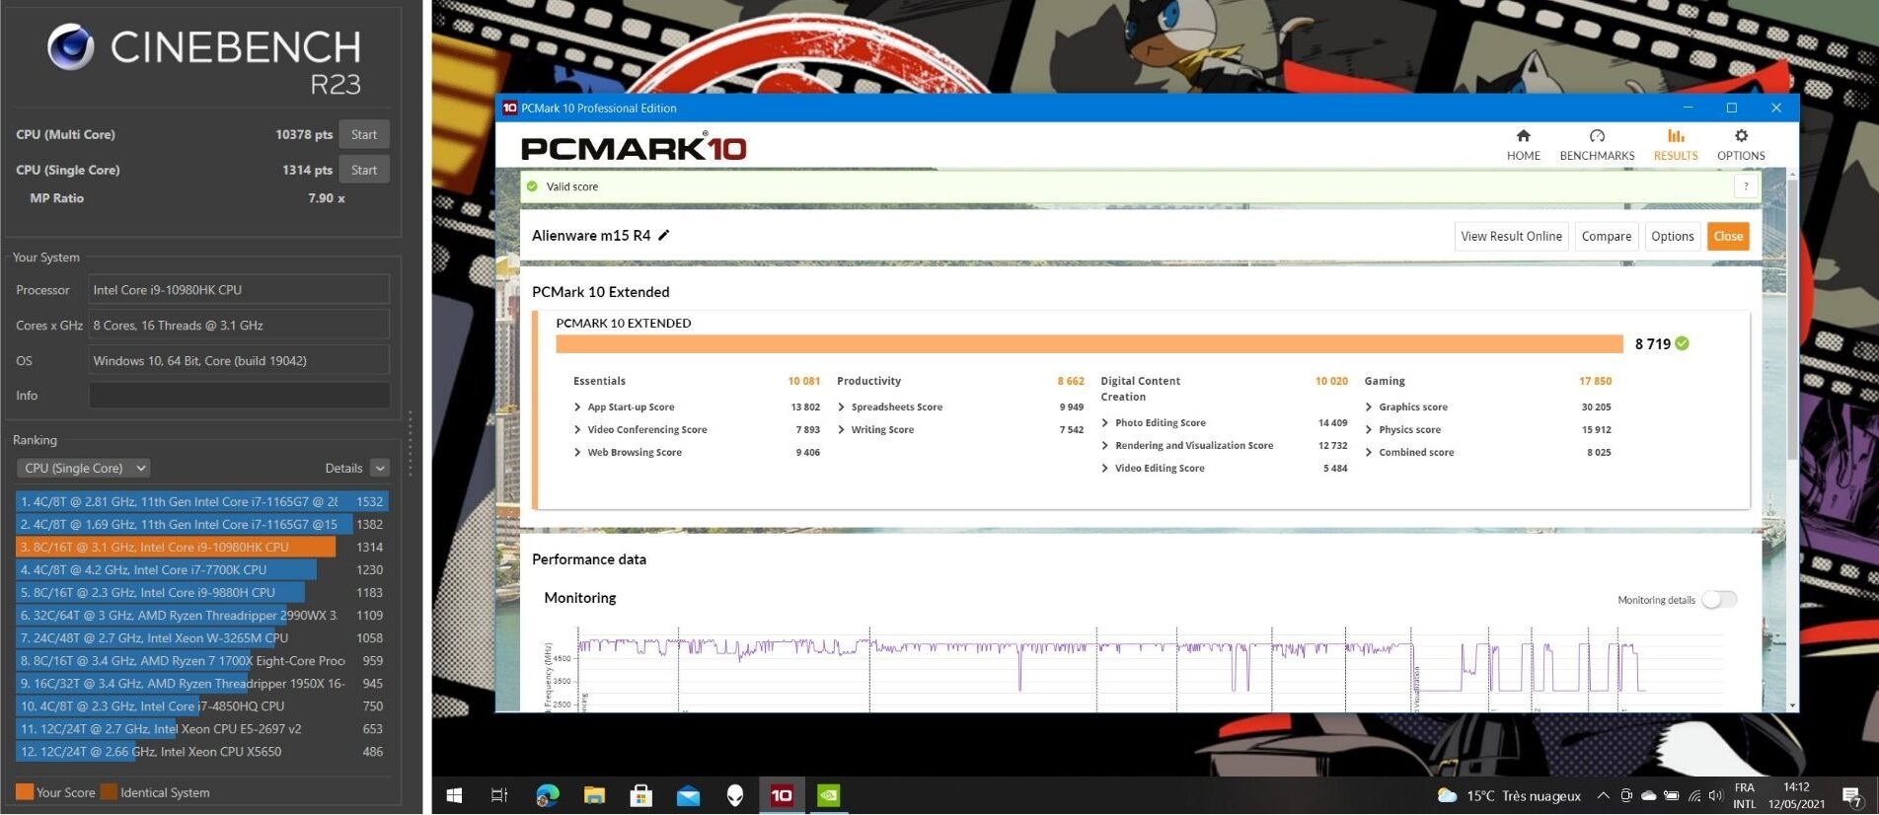Switch to the Results tab
The width and height of the screenshot is (1879, 815).
(x=1676, y=144)
